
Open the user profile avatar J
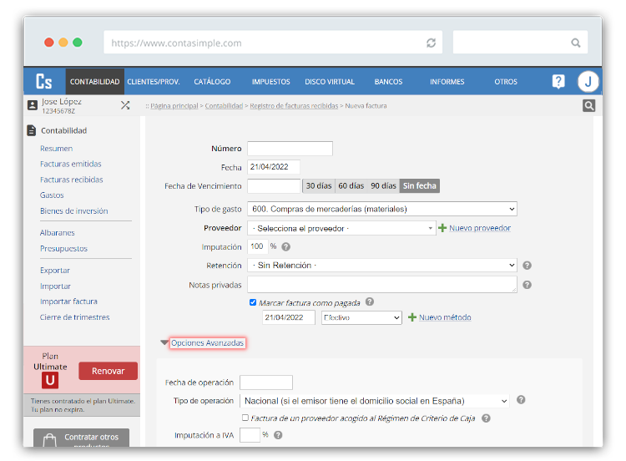point(588,82)
